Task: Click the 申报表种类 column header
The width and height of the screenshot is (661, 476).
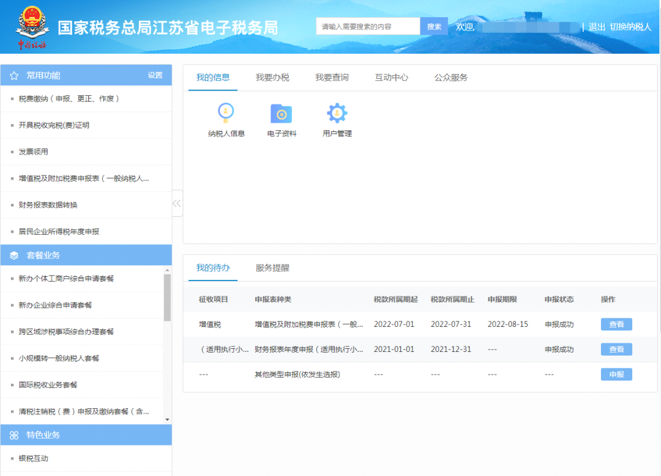Action: pos(273,299)
